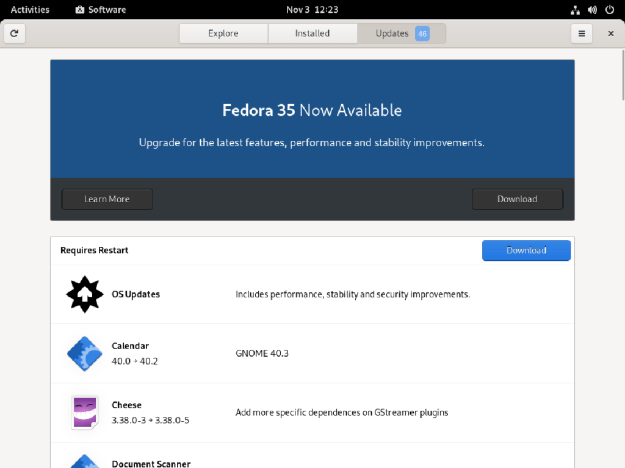Click the clock showing Nov 3

tap(312, 9)
